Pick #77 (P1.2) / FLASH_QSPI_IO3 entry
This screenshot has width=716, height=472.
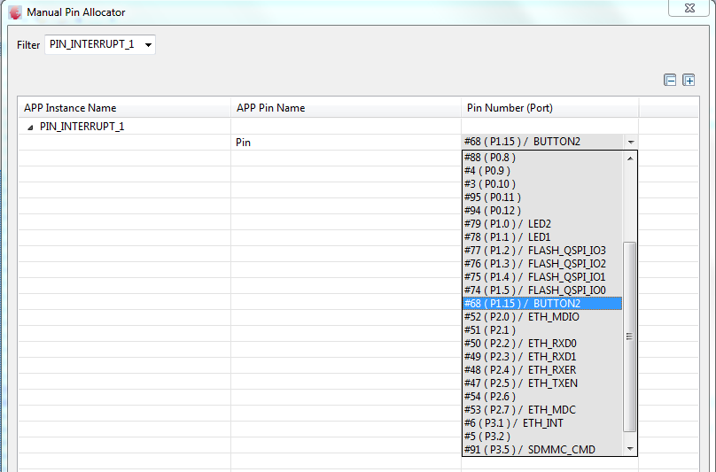[534, 251]
